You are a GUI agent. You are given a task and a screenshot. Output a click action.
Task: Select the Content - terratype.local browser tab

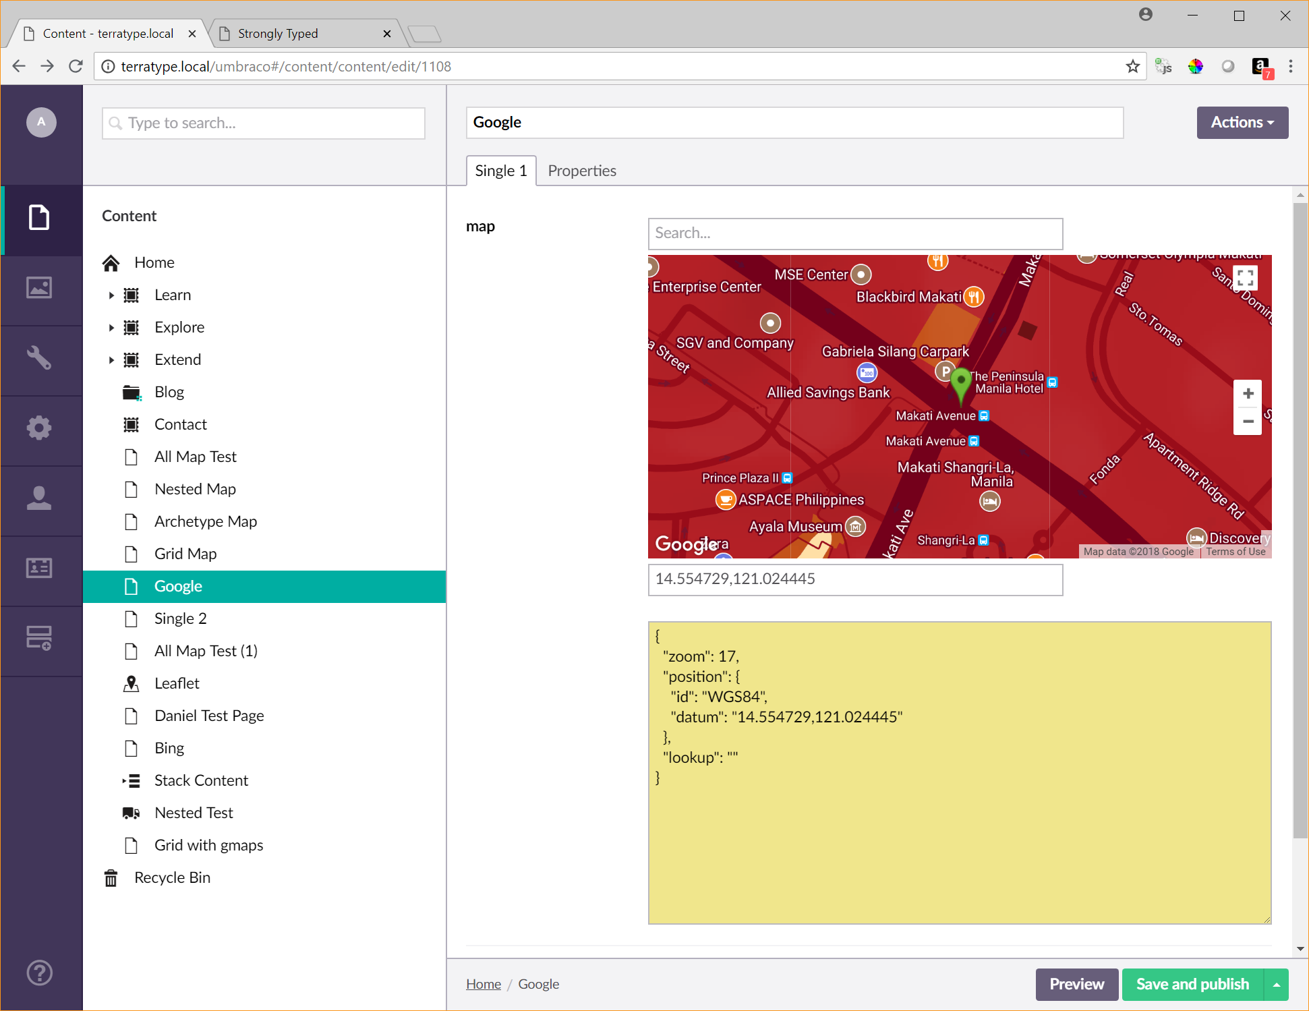[x=108, y=34]
